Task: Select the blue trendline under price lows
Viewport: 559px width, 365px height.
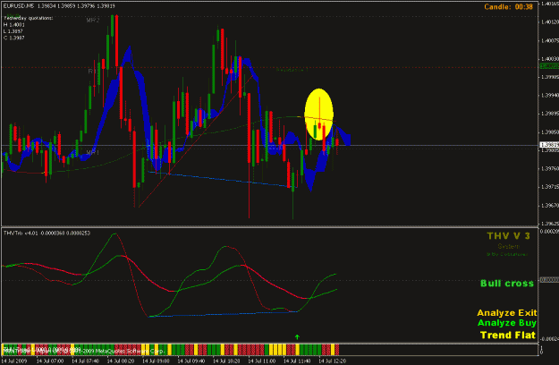Action: [221, 179]
